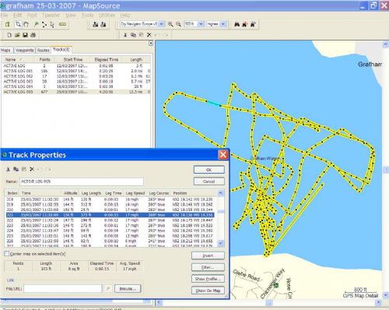Sort the track list by Name column
389x310 pixels.
(x=18, y=59)
